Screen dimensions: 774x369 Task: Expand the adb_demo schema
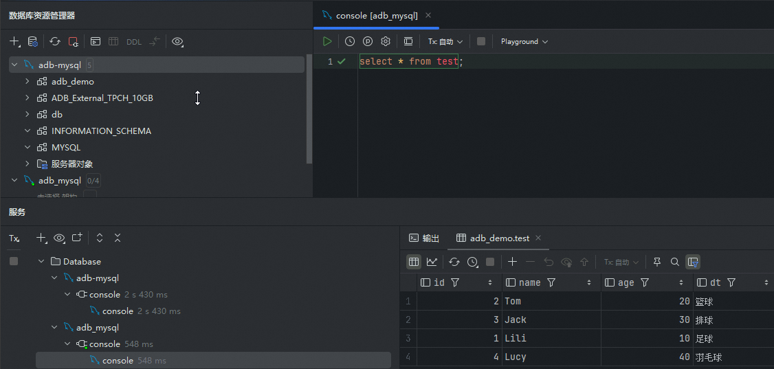27,81
